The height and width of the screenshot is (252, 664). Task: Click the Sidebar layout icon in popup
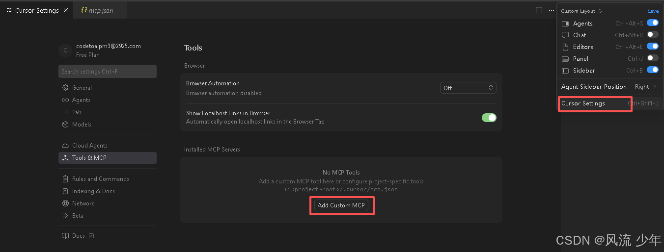click(x=565, y=71)
